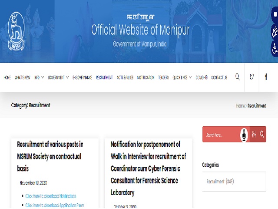Click Home breadcrumb link
This screenshot has width=278, height=209.
240,106
